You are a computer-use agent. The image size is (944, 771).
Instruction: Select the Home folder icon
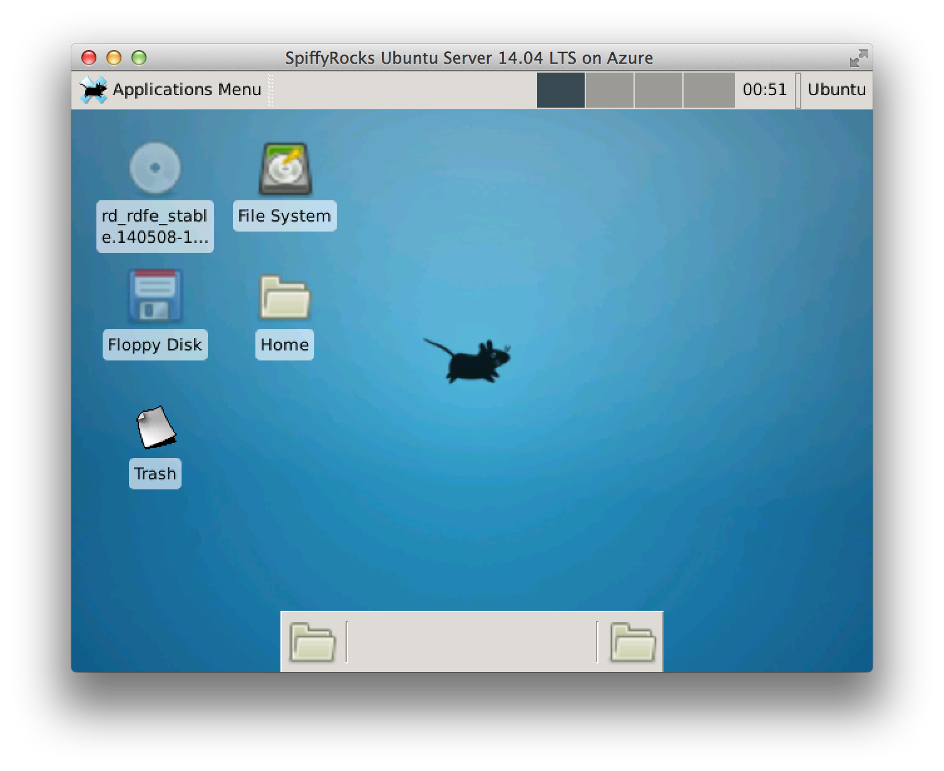point(285,297)
